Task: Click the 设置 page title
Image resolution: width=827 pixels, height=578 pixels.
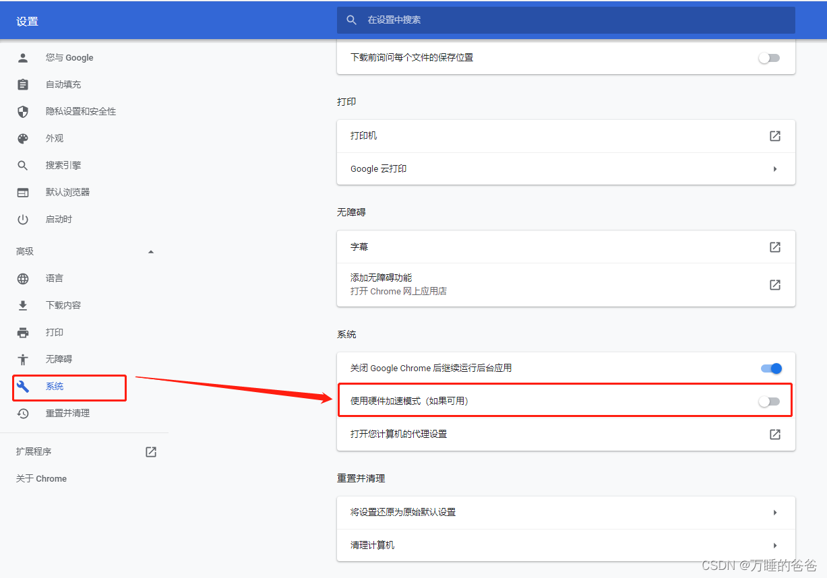Action: [28, 22]
